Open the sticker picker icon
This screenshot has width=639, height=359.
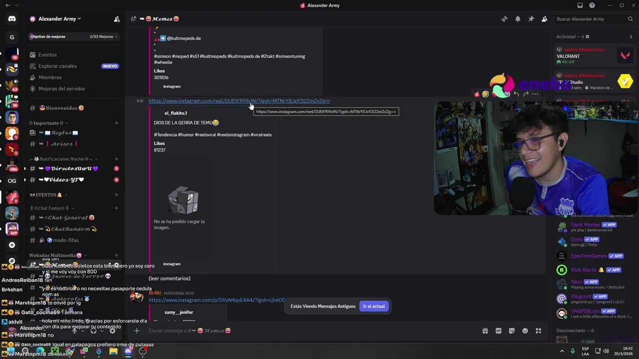[512, 331]
